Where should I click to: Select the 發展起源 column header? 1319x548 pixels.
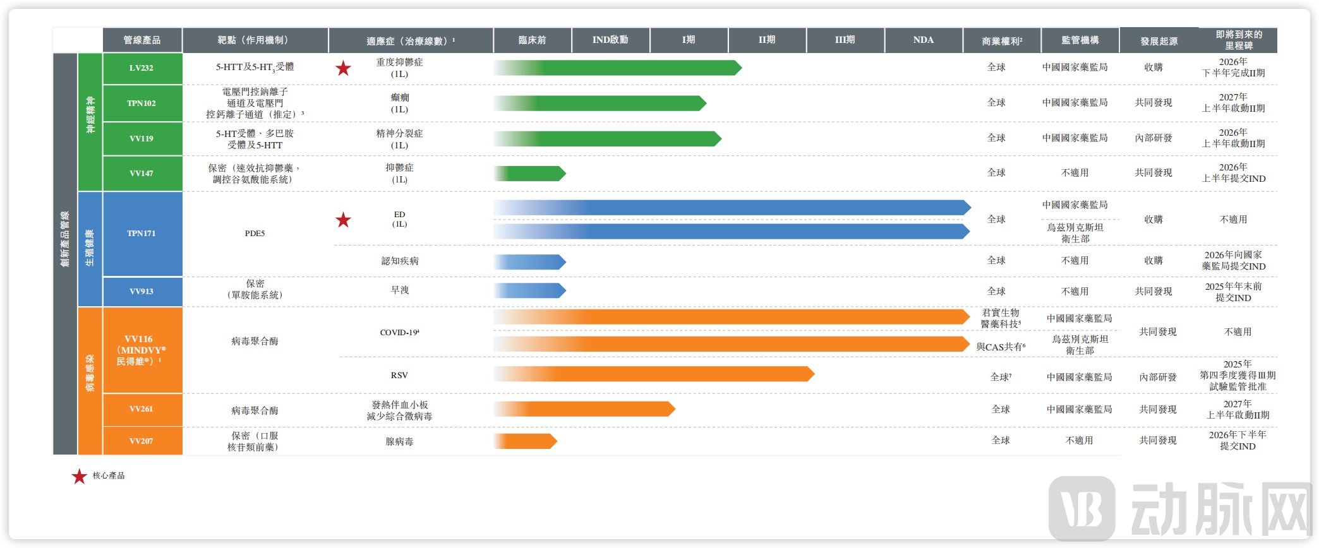1159,40
